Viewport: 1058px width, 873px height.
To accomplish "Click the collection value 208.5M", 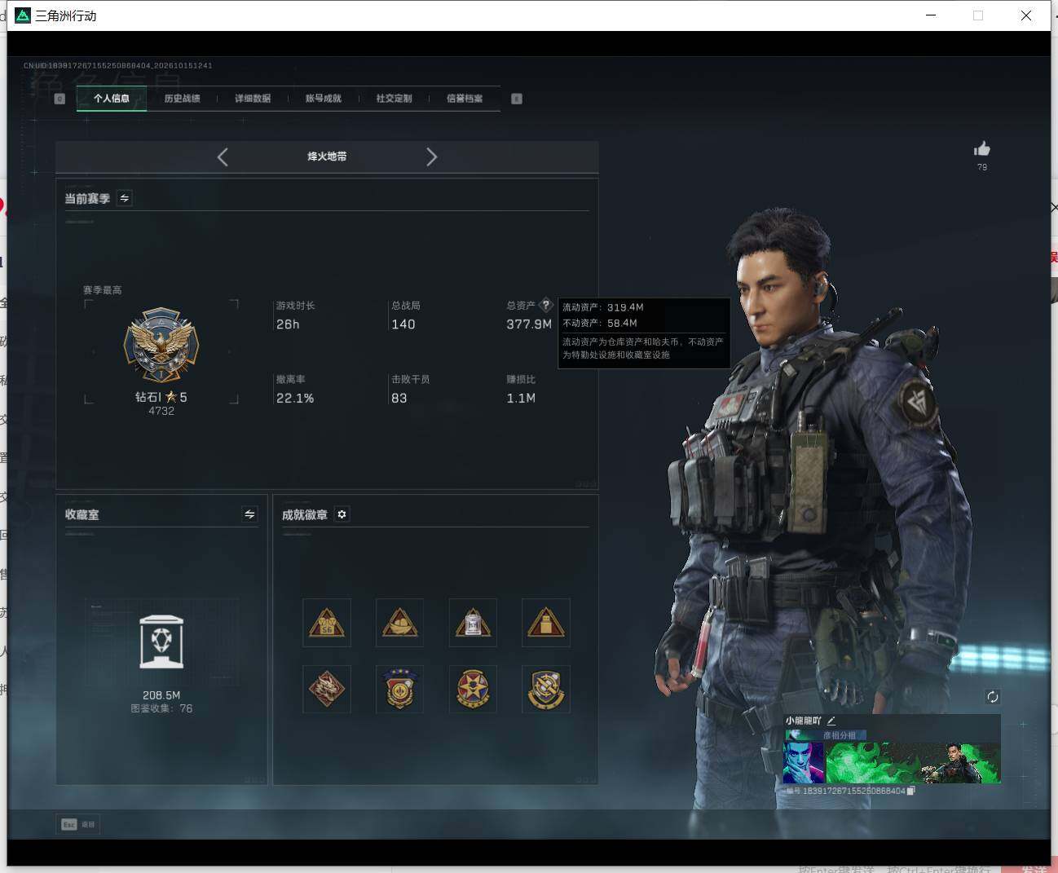I will (161, 695).
